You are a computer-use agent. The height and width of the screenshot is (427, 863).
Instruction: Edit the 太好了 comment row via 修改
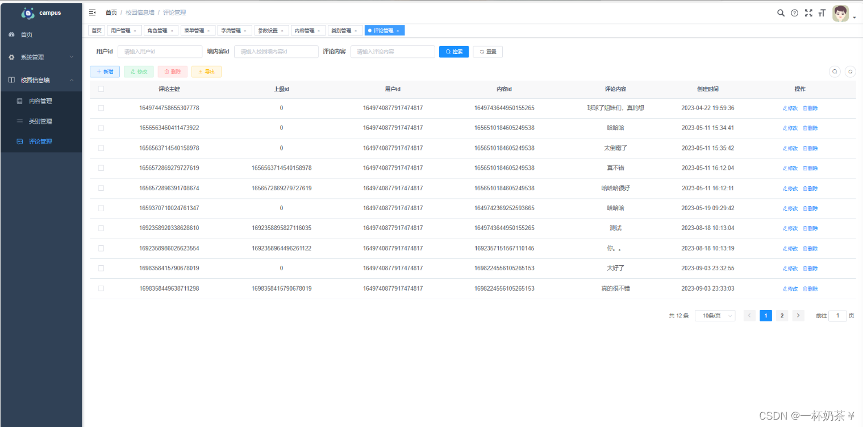pos(790,268)
